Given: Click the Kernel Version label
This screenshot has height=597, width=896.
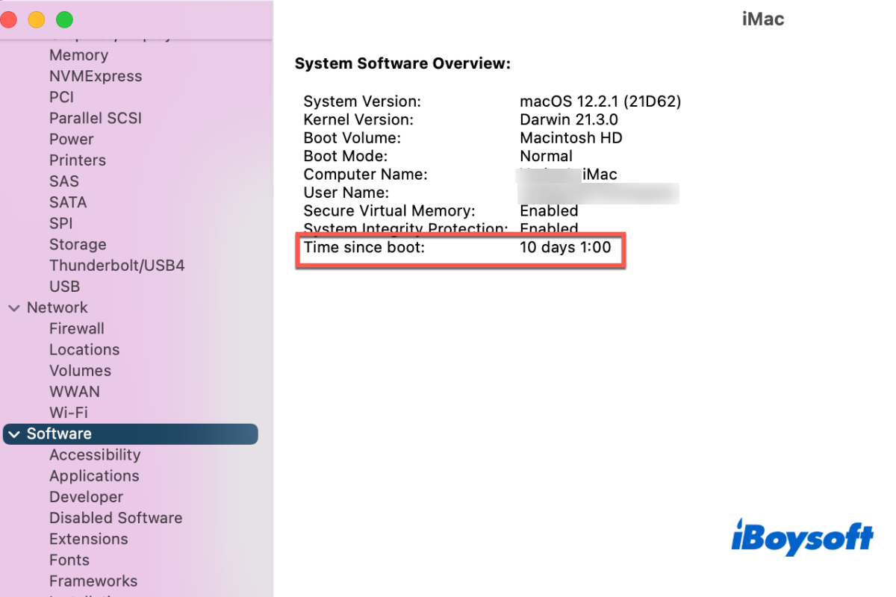Looking at the screenshot, I should (x=358, y=119).
